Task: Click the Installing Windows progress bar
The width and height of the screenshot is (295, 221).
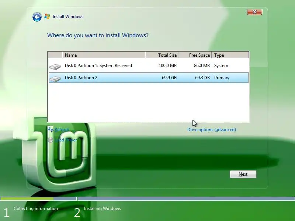Action: [x=186, y=199]
